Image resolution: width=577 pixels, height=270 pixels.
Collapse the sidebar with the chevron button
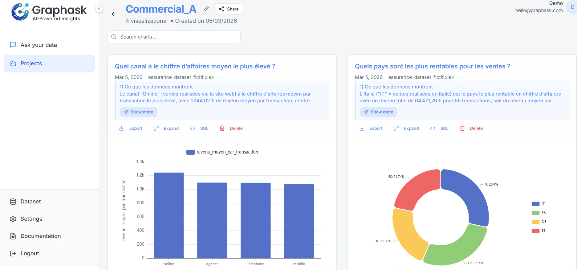[x=99, y=9]
